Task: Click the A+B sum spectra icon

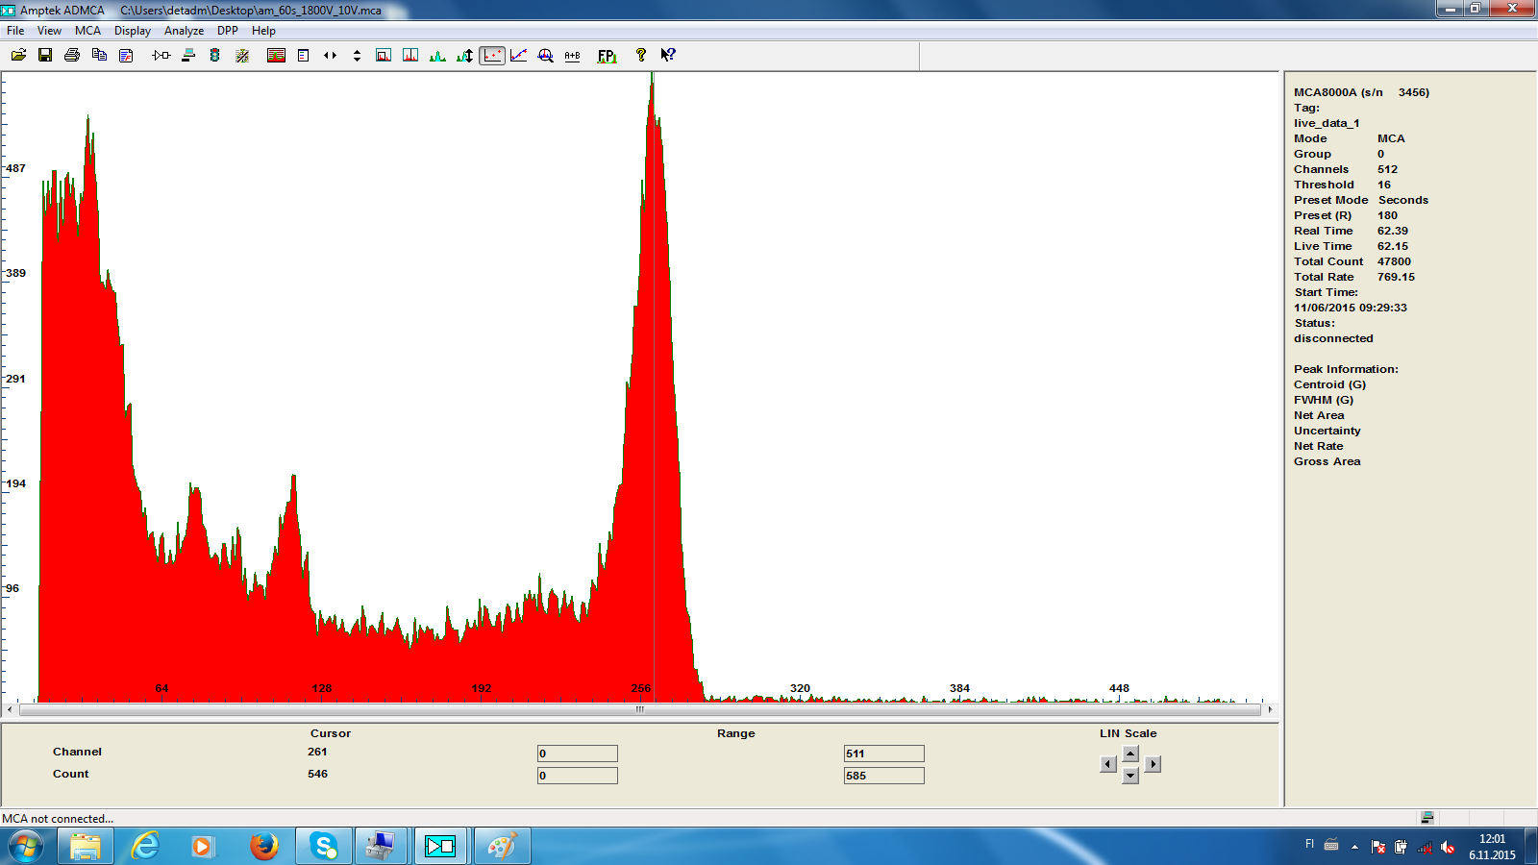Action: (x=572, y=56)
